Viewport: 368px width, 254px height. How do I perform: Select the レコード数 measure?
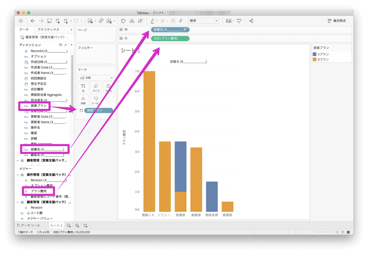35,213
